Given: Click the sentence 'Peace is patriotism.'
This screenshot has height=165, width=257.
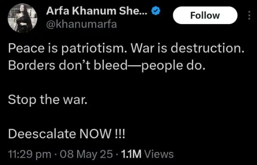Looking at the screenshot, I should [67, 49].
